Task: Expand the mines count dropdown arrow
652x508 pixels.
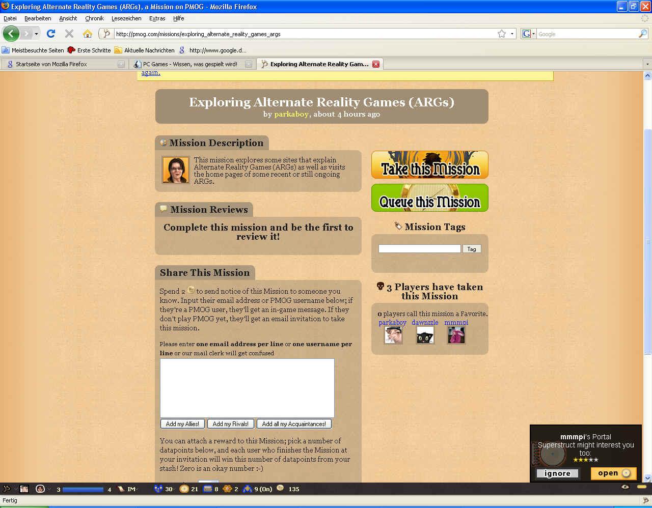Action: point(173,489)
